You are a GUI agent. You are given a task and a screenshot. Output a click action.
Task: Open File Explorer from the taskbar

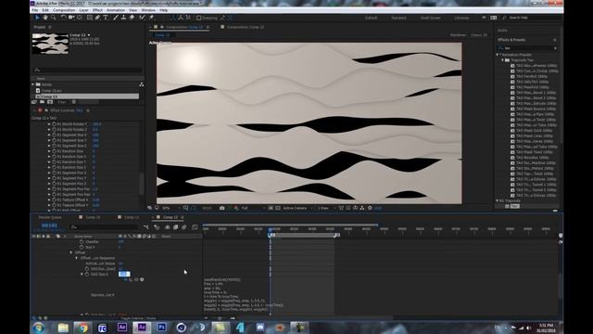pos(63,328)
